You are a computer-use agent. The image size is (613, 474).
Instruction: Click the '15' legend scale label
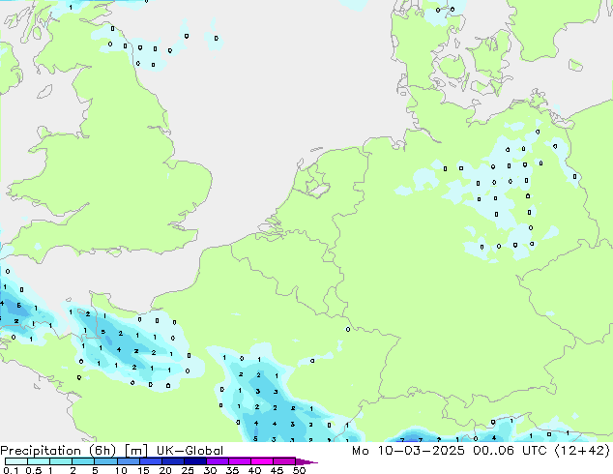pyautogui.click(x=143, y=470)
